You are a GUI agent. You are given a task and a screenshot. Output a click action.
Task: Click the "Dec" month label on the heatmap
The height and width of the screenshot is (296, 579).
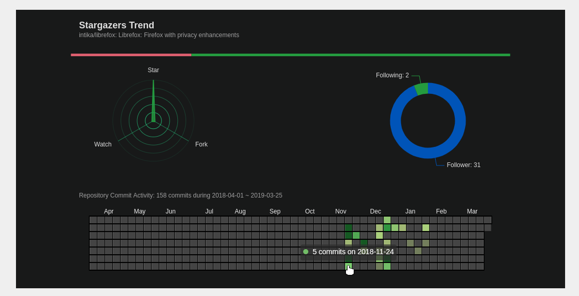(x=375, y=211)
